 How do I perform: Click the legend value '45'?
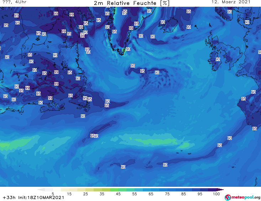(118, 194)
